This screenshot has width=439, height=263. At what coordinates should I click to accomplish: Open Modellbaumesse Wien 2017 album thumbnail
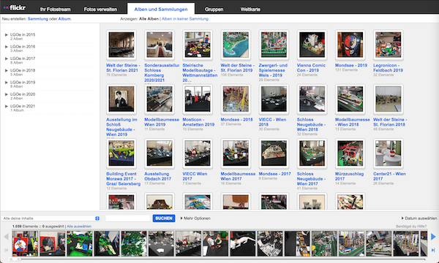click(x=236, y=153)
